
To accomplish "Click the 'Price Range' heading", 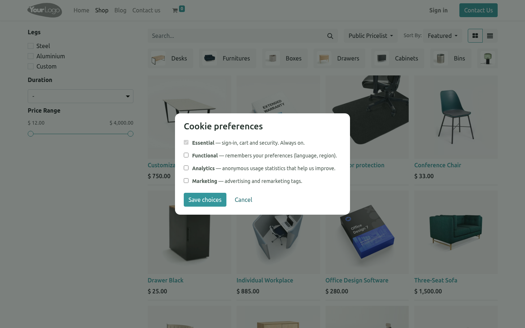I will [x=44, y=110].
